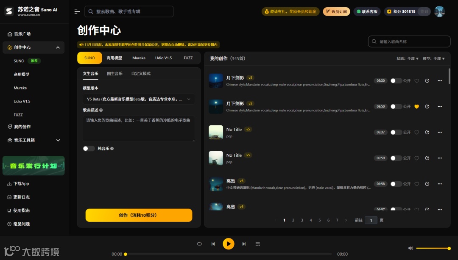Like the No Title song lasting 02:37
The width and height of the screenshot is (458, 260).
coord(417,133)
